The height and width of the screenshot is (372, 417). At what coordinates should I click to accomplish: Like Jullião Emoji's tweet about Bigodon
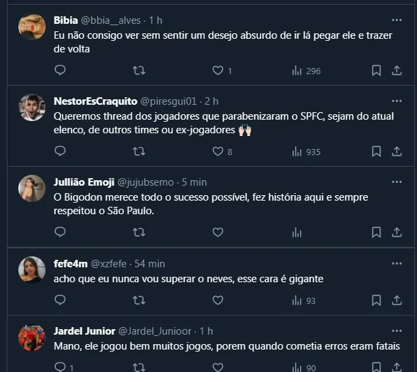tap(218, 233)
